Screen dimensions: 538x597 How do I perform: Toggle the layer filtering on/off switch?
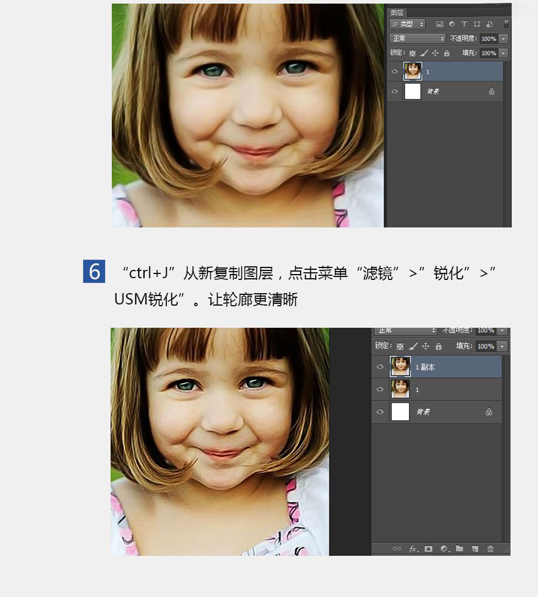pos(506,24)
